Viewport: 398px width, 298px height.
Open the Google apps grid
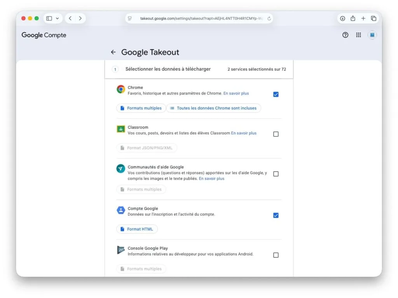pos(358,35)
